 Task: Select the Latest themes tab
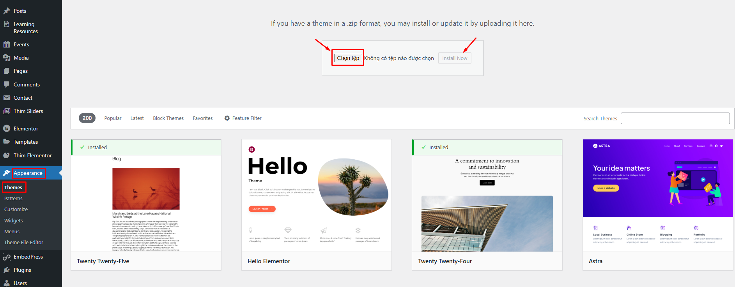point(137,118)
